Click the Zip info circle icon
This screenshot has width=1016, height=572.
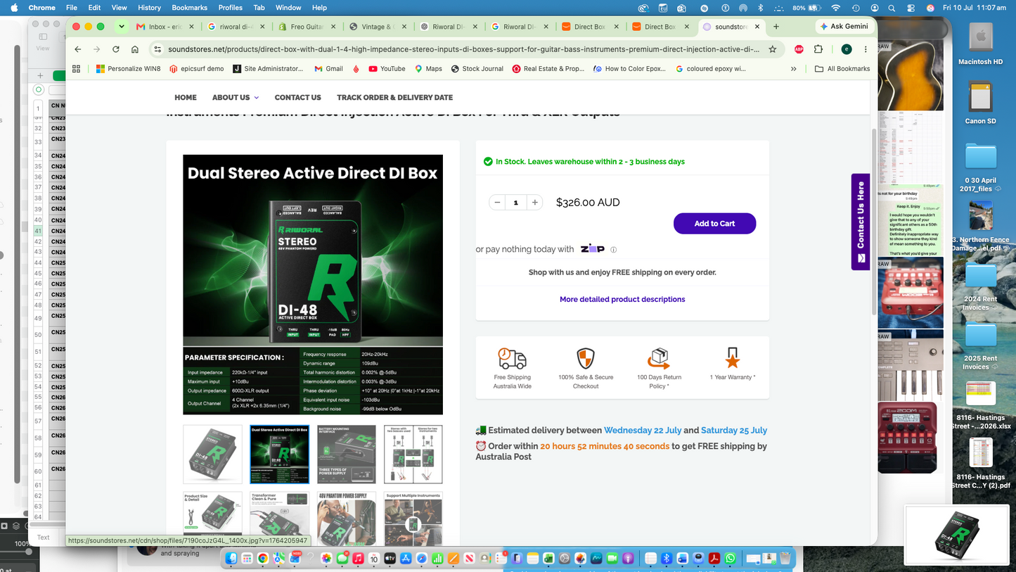point(613,250)
